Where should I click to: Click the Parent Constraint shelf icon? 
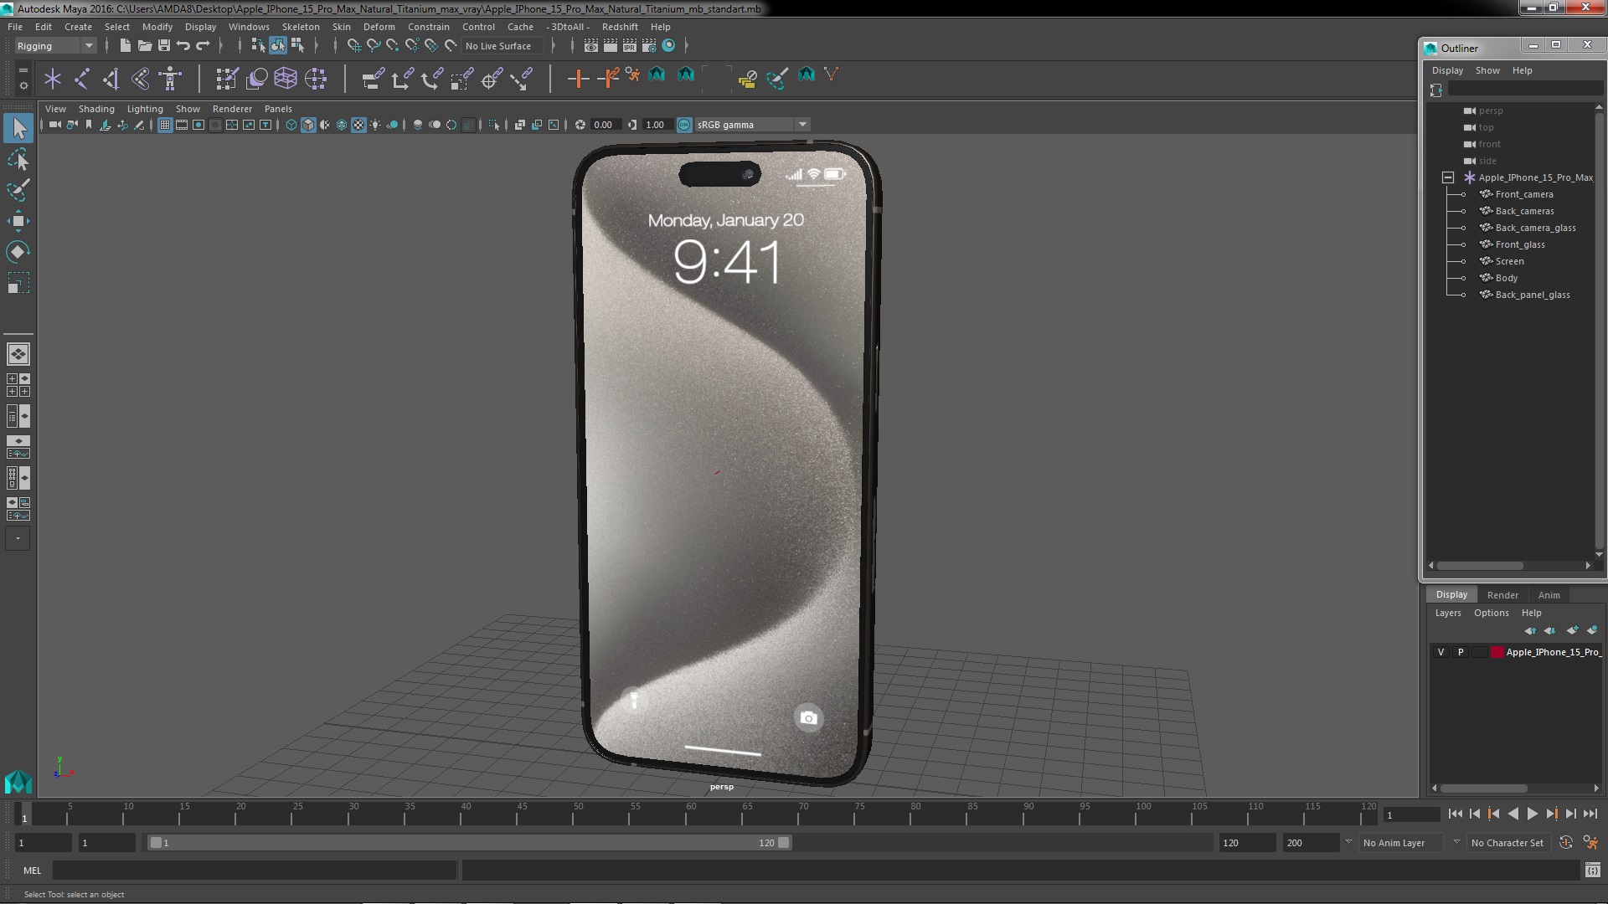click(x=374, y=80)
